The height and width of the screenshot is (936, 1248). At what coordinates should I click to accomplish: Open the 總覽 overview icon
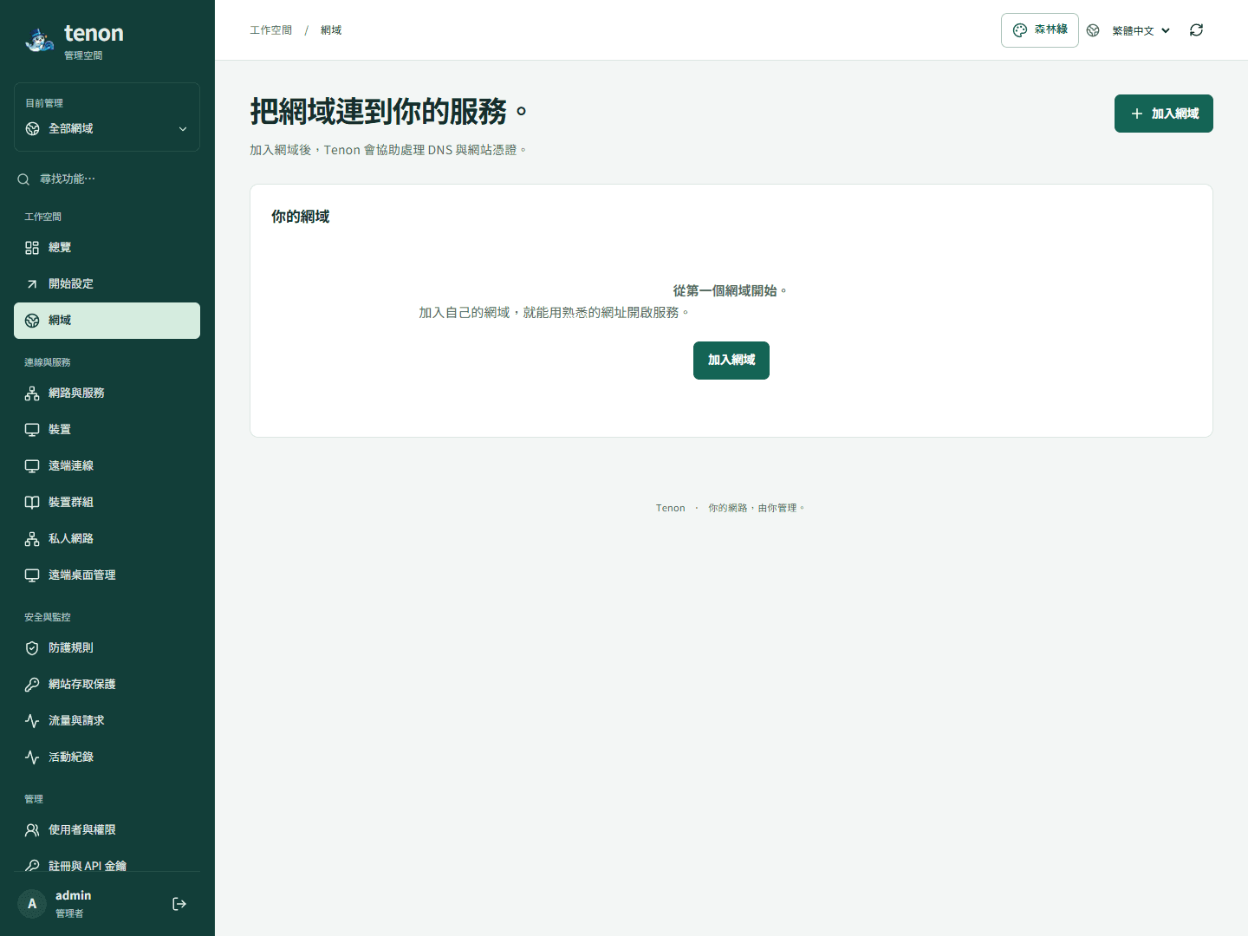[32, 248]
